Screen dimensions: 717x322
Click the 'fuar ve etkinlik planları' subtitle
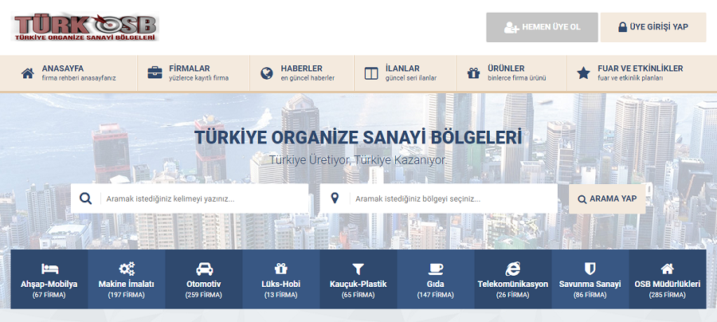point(631,78)
